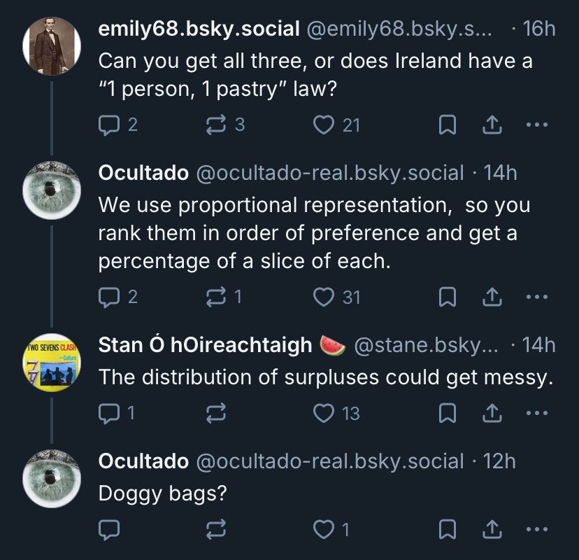579x560 pixels.
Task: Like Stan's post with 13 likes
Action: [324, 414]
